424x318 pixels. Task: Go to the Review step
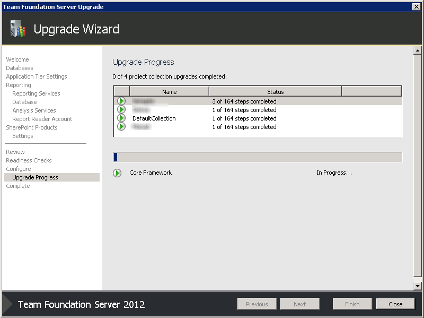pos(15,152)
